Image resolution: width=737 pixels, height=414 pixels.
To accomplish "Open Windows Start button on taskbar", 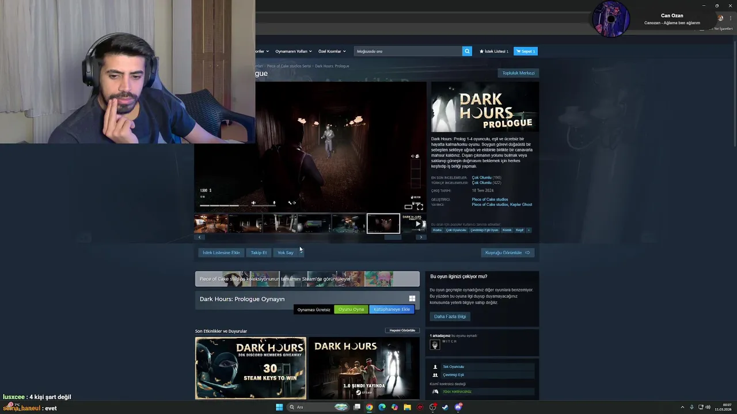I will coord(279,407).
